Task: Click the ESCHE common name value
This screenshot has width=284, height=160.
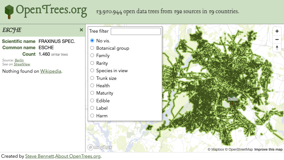Action: click(46, 48)
